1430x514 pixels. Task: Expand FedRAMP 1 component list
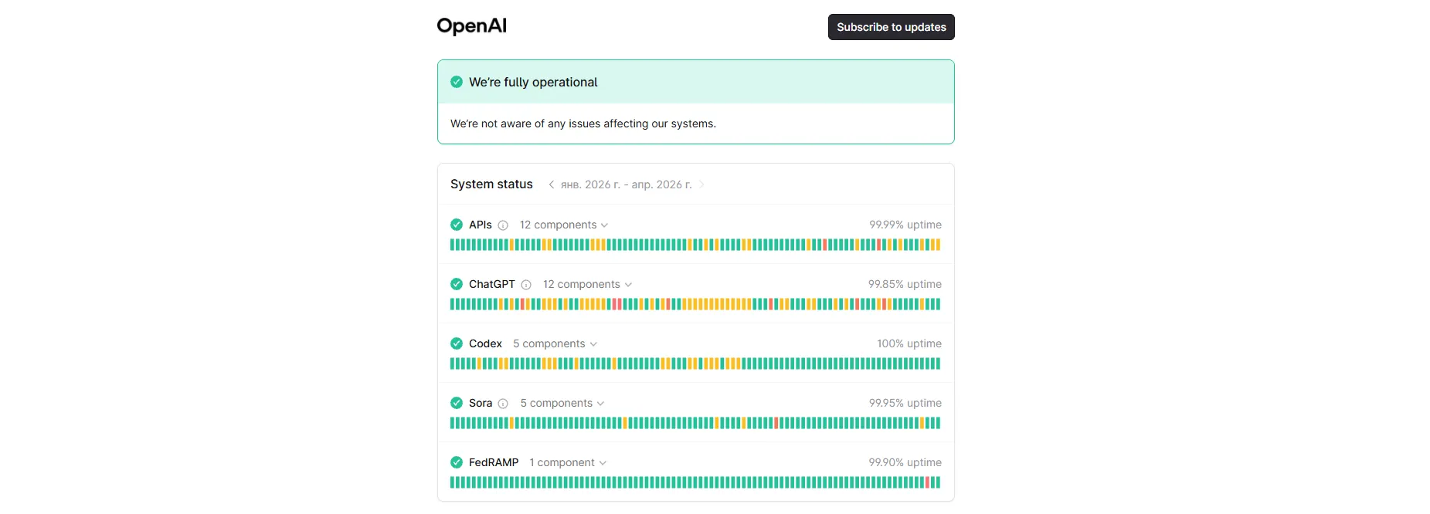(568, 462)
